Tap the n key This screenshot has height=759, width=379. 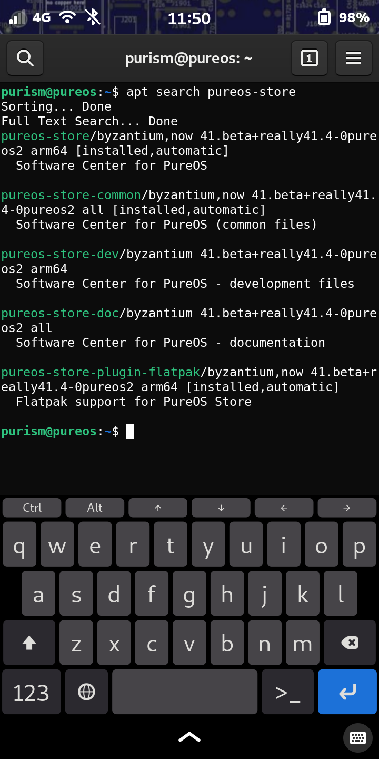point(265,643)
